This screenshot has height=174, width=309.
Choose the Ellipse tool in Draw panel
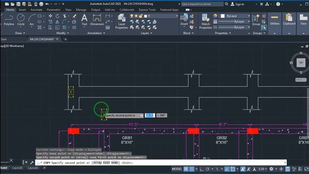40,22
